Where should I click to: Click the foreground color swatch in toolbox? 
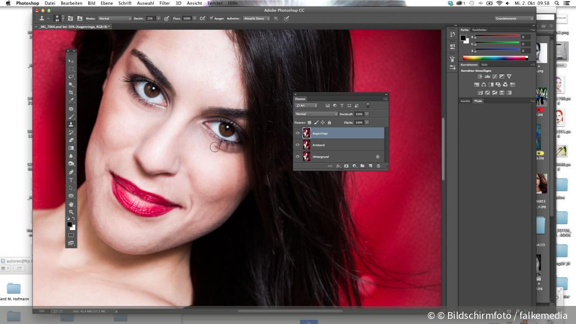69,224
